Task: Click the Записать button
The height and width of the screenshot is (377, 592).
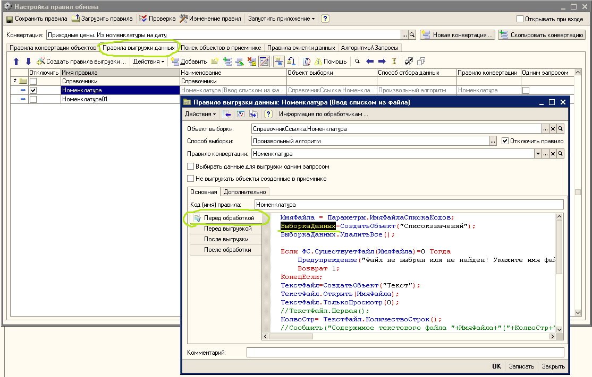Action: (x=521, y=366)
